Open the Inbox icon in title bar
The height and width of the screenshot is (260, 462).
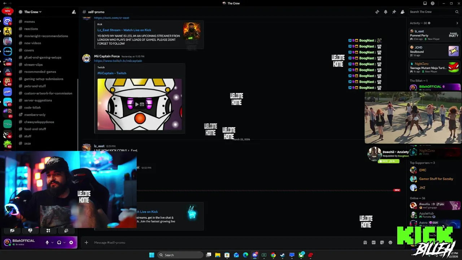[425, 3]
